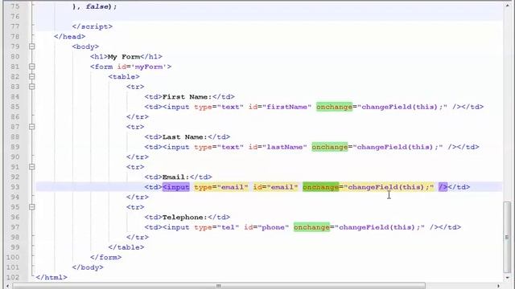Click the opening table tag on line 82

pyautogui.click(x=124, y=77)
